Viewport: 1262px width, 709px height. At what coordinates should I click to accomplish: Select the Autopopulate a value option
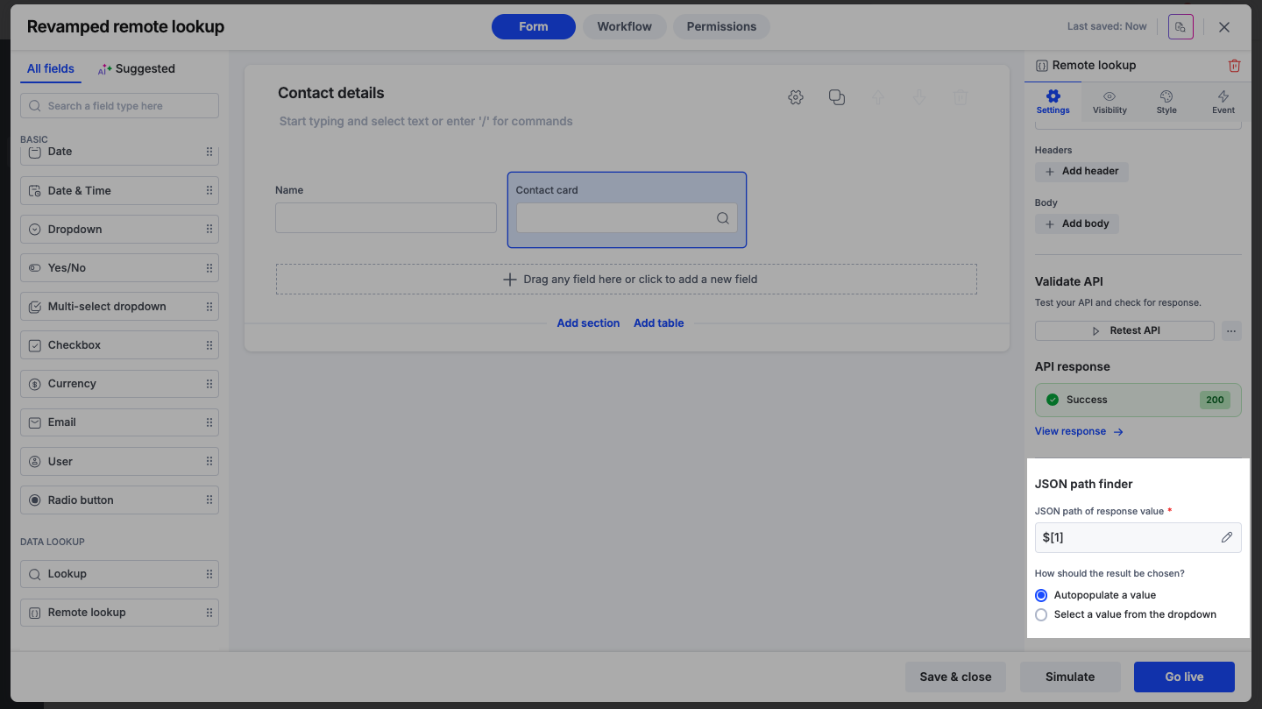point(1041,595)
